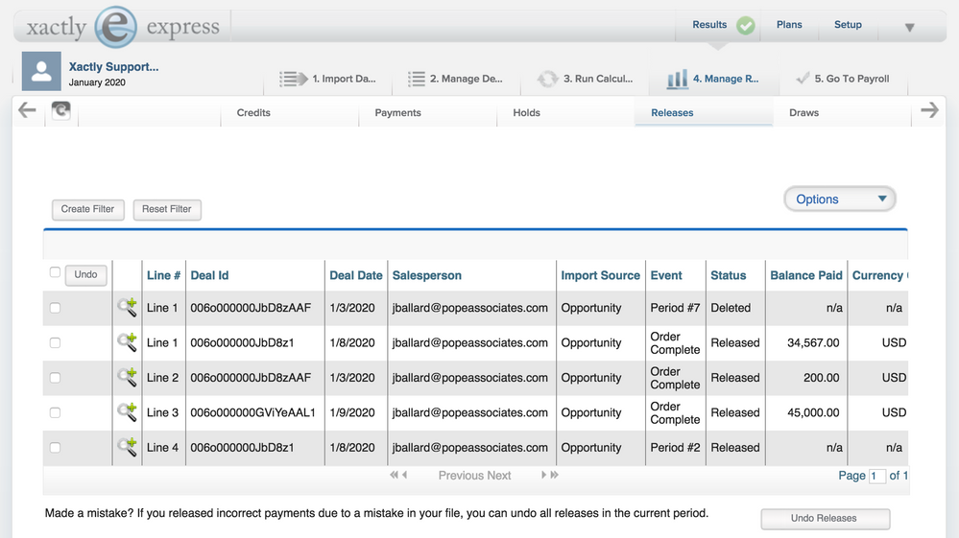Click the Manage Results bar chart icon
This screenshot has width=959, height=538.
[x=677, y=79]
